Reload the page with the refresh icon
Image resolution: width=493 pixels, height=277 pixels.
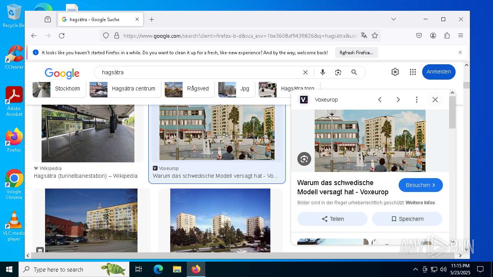point(62,36)
